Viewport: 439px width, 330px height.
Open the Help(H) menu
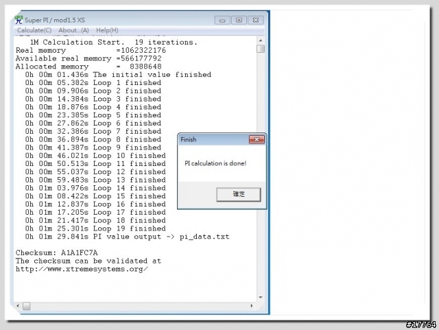(107, 30)
